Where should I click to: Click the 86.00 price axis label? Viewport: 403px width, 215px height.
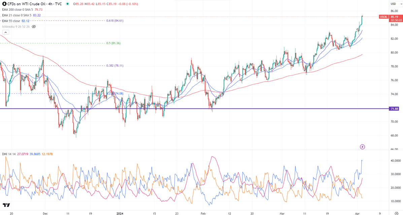394,11
